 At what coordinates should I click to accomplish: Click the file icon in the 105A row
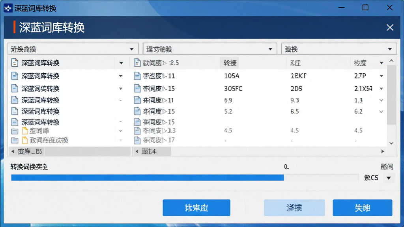tap(137, 76)
